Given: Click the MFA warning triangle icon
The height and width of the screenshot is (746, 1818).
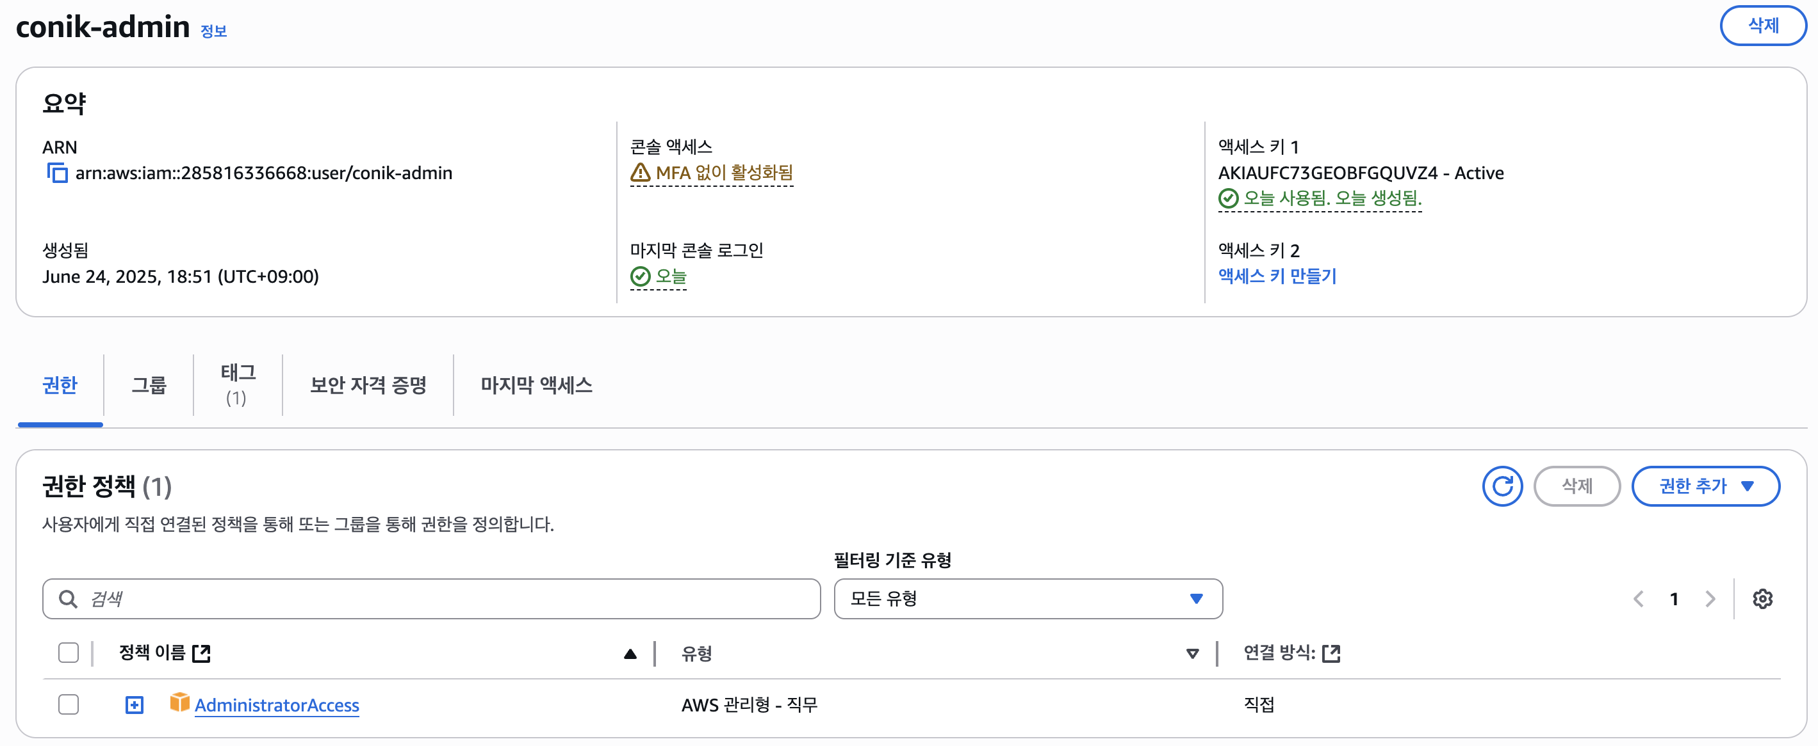Looking at the screenshot, I should point(639,172).
